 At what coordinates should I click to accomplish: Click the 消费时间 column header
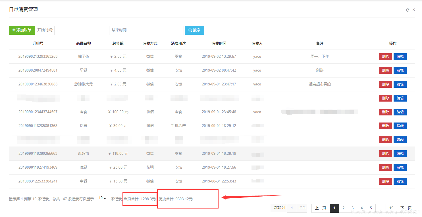click(x=219, y=43)
